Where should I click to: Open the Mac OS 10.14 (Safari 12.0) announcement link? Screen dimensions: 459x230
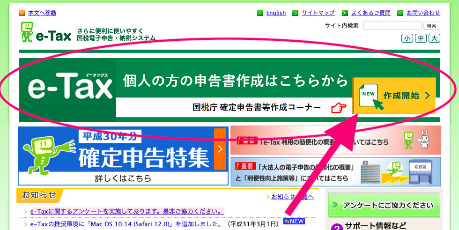point(127,224)
